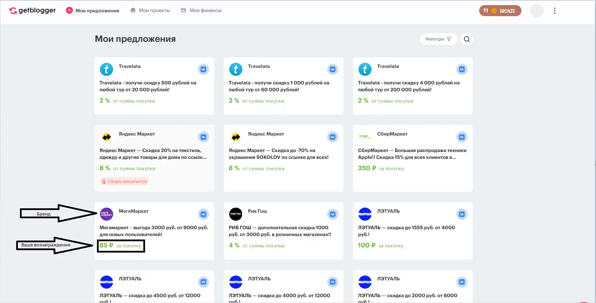Open Яндекс Маркет Скидка 20% на текстиль offer

coord(153,154)
